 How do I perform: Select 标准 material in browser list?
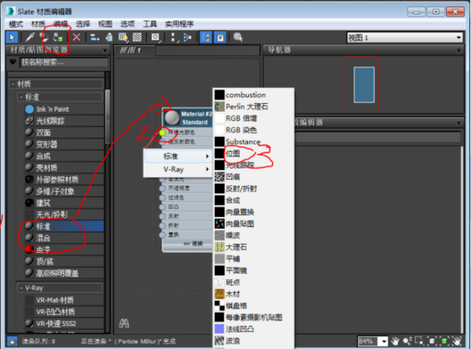coord(63,226)
